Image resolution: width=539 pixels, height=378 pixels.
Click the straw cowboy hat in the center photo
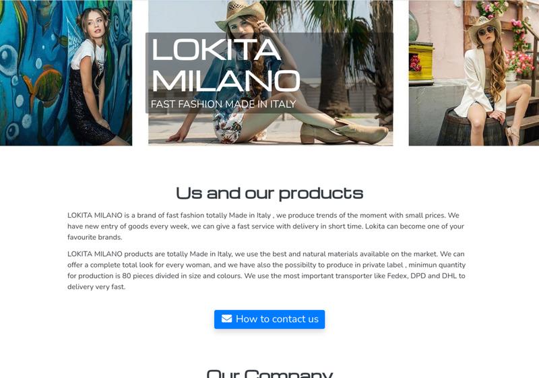(x=241, y=14)
